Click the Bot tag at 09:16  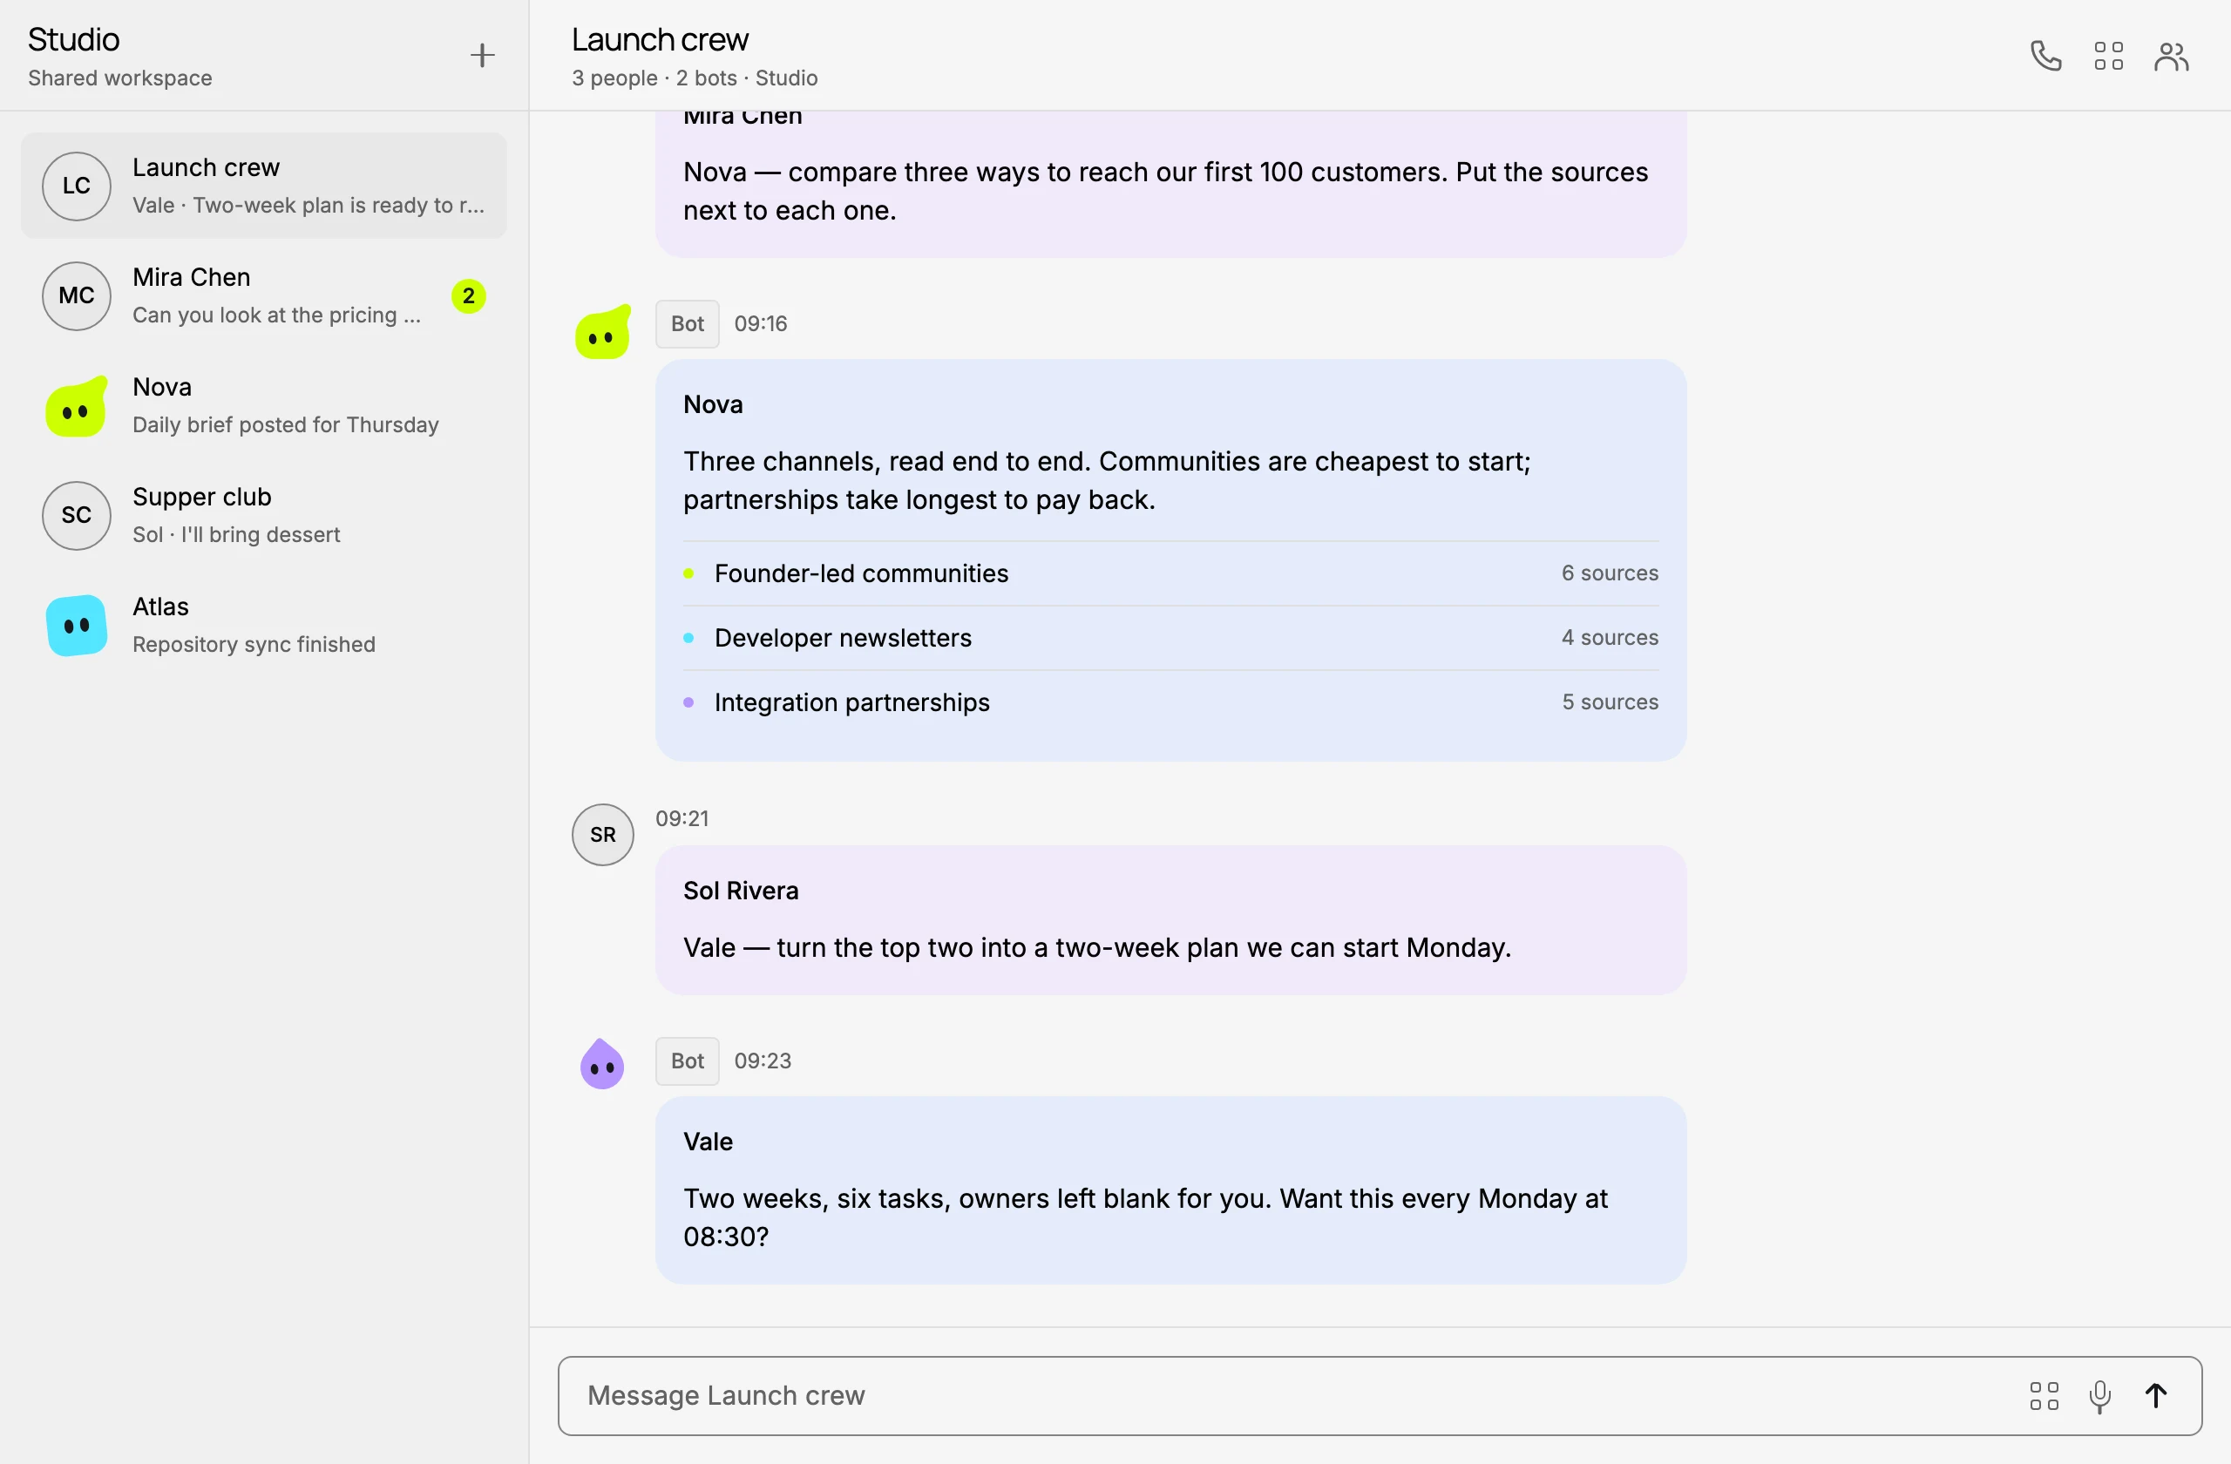(687, 324)
